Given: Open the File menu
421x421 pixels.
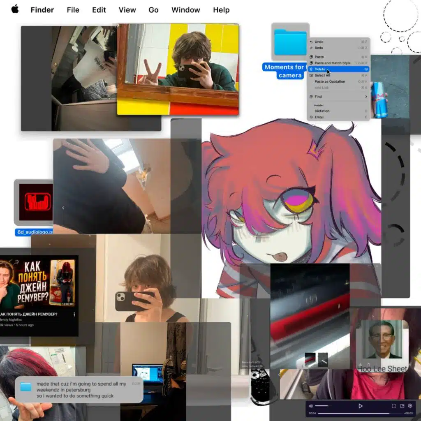Looking at the screenshot, I should (x=73, y=10).
